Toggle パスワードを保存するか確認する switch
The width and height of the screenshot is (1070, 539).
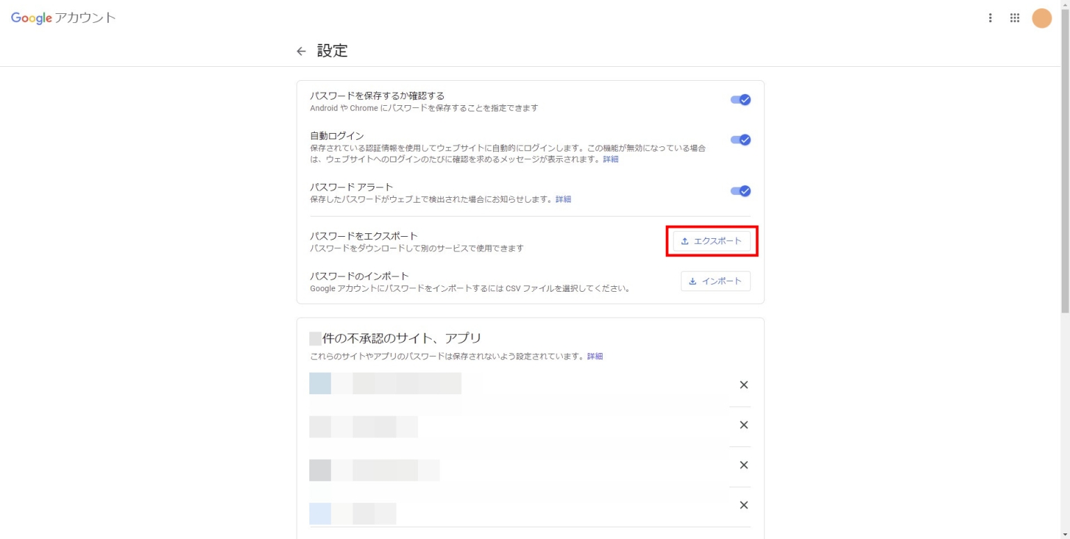(x=741, y=100)
